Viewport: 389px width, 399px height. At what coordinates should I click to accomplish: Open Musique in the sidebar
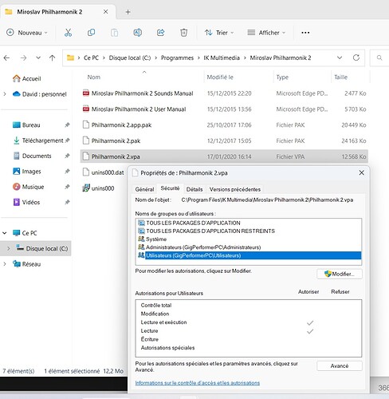28,187
